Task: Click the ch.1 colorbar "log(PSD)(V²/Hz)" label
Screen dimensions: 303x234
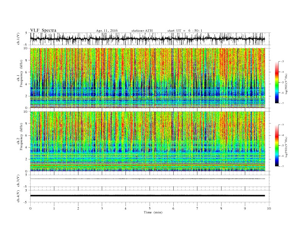Action: [x=286, y=83]
